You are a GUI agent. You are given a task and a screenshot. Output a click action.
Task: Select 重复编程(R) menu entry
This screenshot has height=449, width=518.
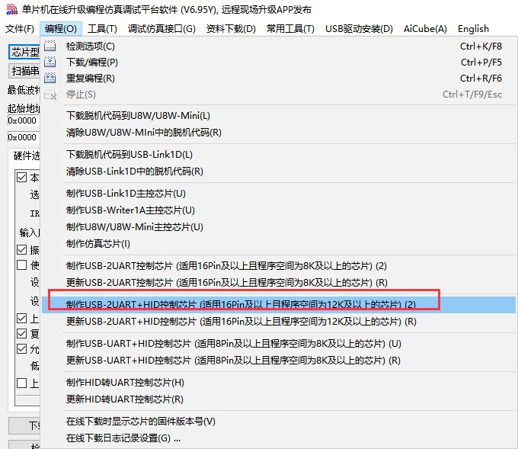click(x=279, y=78)
